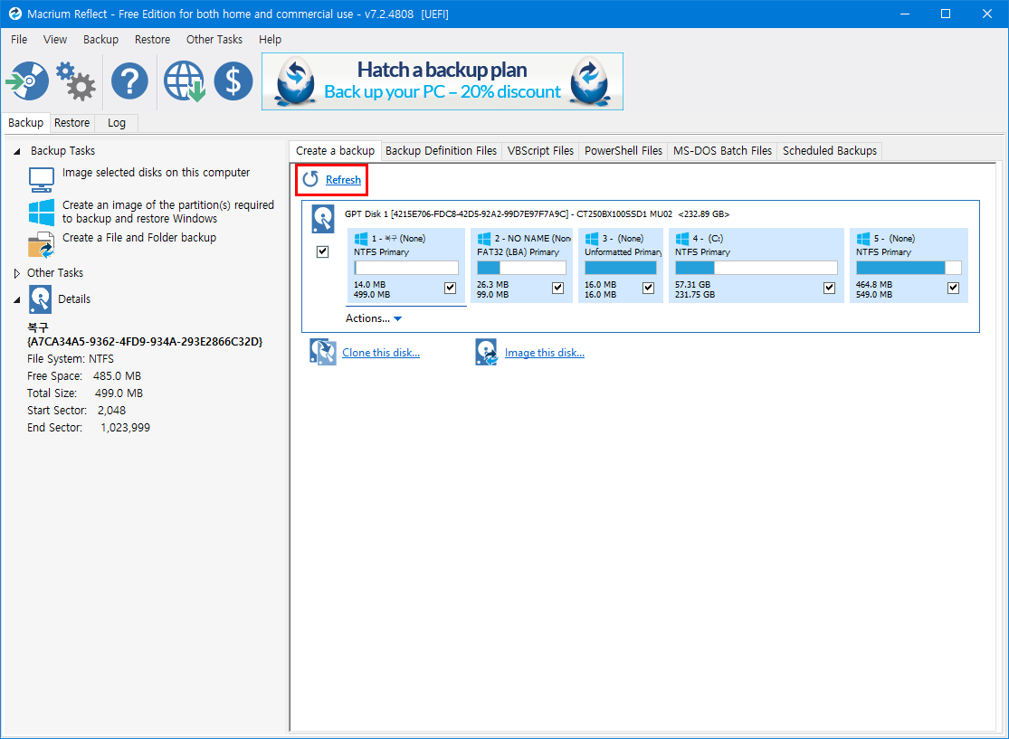Click the disc backup icon in toolbar

point(25,81)
